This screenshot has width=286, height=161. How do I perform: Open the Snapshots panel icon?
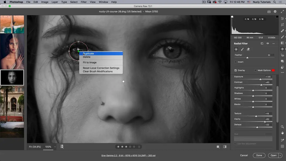[x=282, y=61]
